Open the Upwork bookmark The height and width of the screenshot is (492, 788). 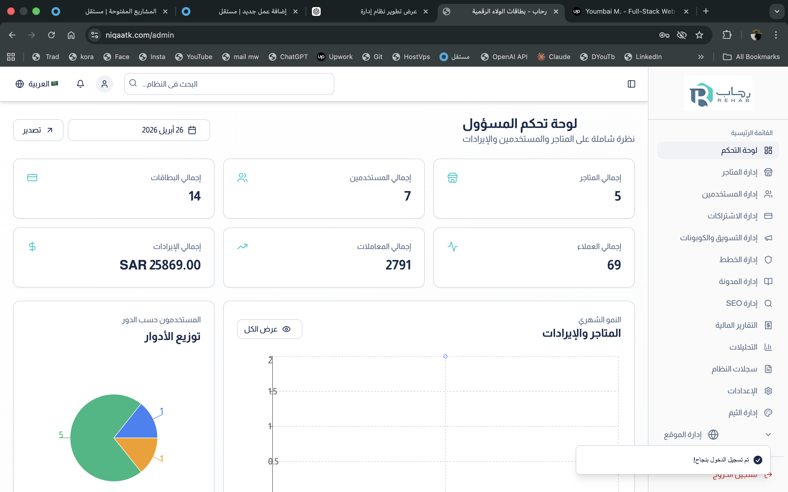[x=335, y=57]
